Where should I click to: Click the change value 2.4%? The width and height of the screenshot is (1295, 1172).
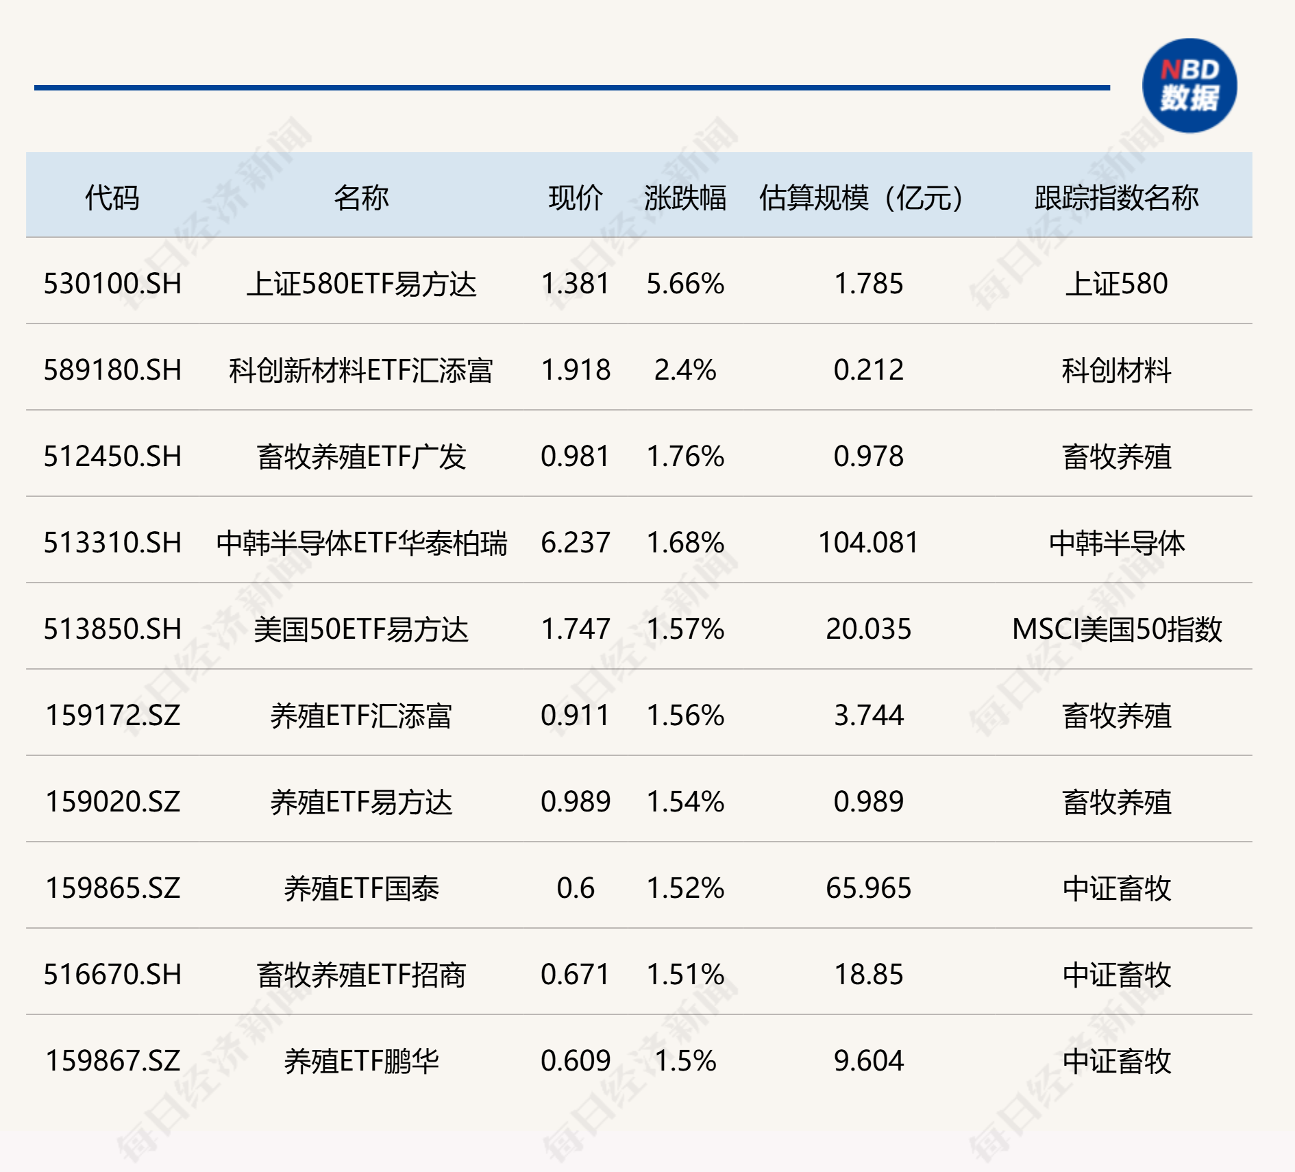click(x=685, y=370)
